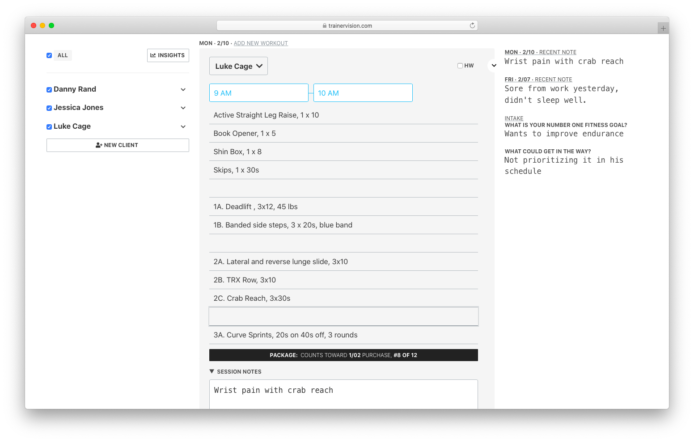Select the 1B. Banded side steps row
694x442 pixels.
tap(343, 225)
